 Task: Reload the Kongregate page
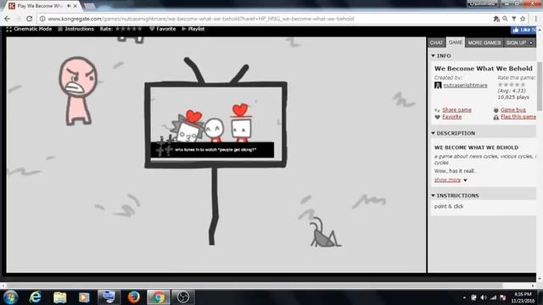pos(30,19)
